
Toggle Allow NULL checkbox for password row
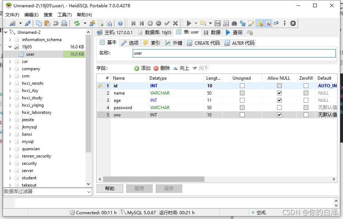click(279, 107)
